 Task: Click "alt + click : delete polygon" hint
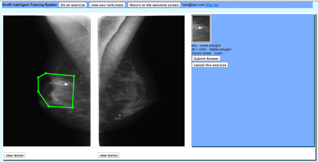pyautogui.click(x=211, y=49)
